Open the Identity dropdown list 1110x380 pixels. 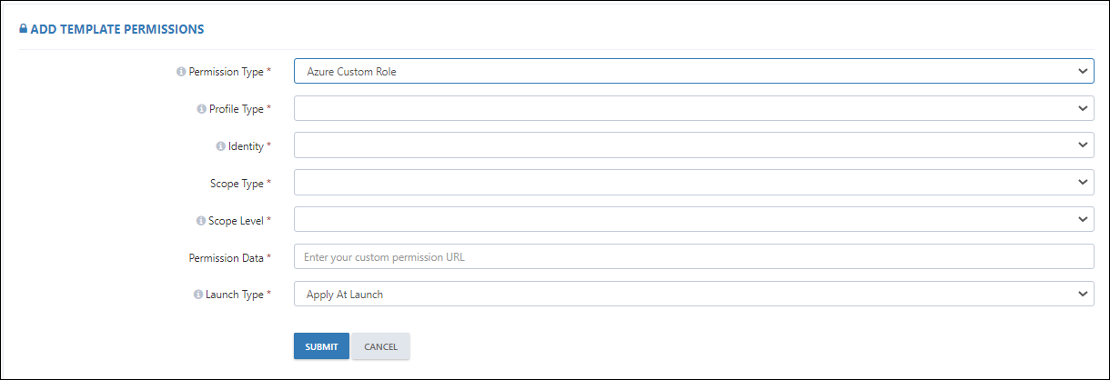point(694,145)
